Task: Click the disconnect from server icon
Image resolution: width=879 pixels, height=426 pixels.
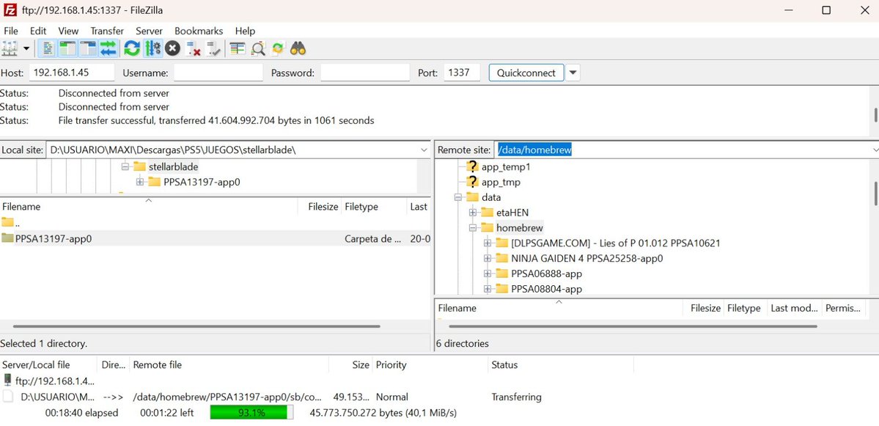Action: pyautogui.click(x=194, y=49)
